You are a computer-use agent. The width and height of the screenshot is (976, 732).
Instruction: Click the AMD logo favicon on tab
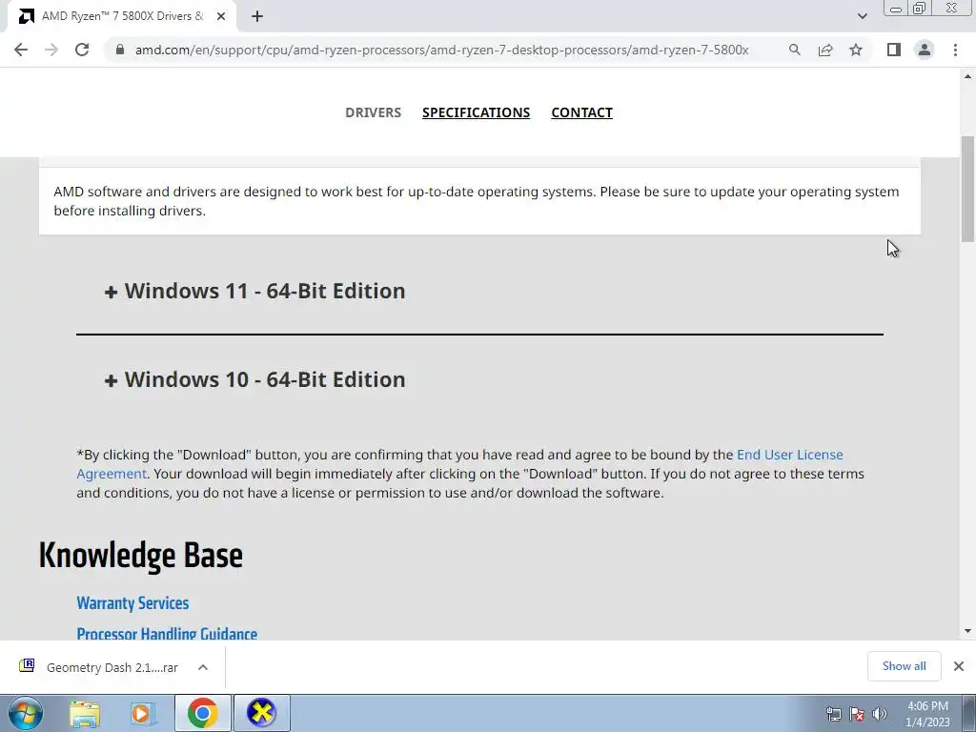click(26, 16)
